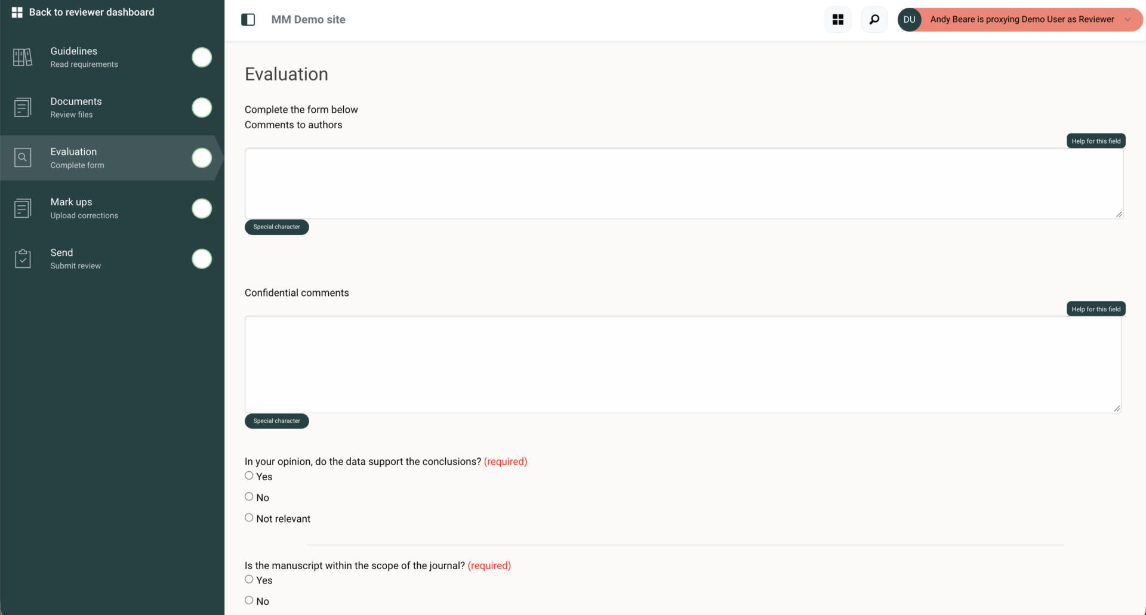Click the Mark ups status circle
Viewport: 1146px width, 615px height.
tap(202, 208)
